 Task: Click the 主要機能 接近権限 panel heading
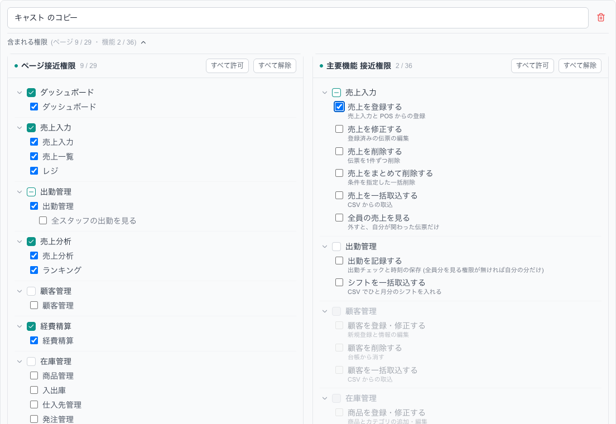tap(359, 66)
